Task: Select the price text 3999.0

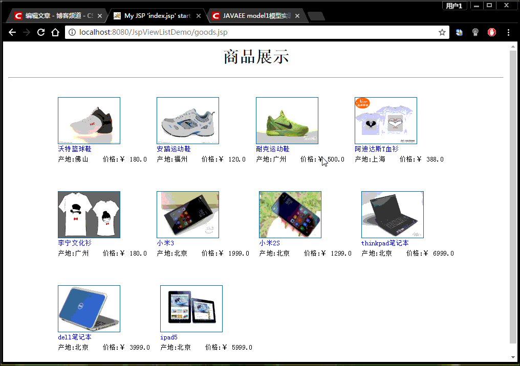Action: tap(140, 348)
